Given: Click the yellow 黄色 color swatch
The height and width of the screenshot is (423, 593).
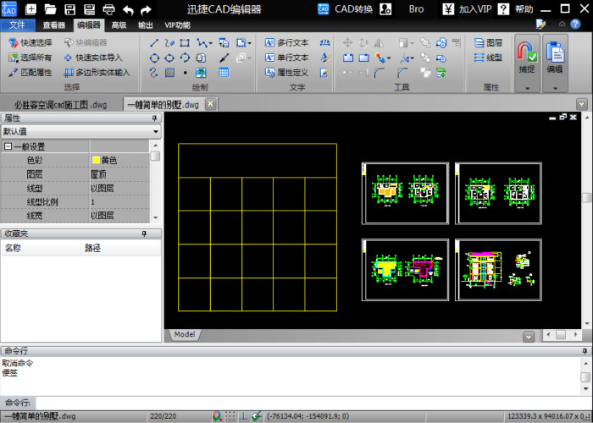Looking at the screenshot, I should 96,160.
